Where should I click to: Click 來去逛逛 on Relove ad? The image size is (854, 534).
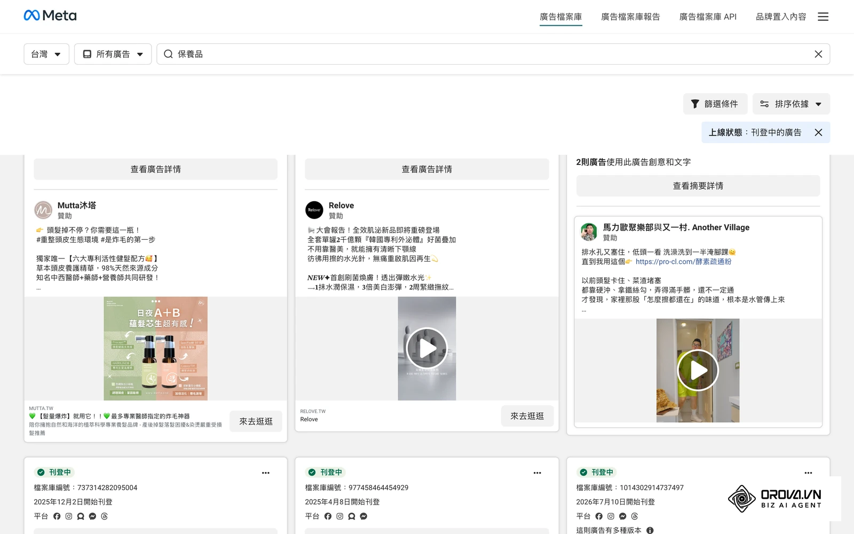coord(527,416)
